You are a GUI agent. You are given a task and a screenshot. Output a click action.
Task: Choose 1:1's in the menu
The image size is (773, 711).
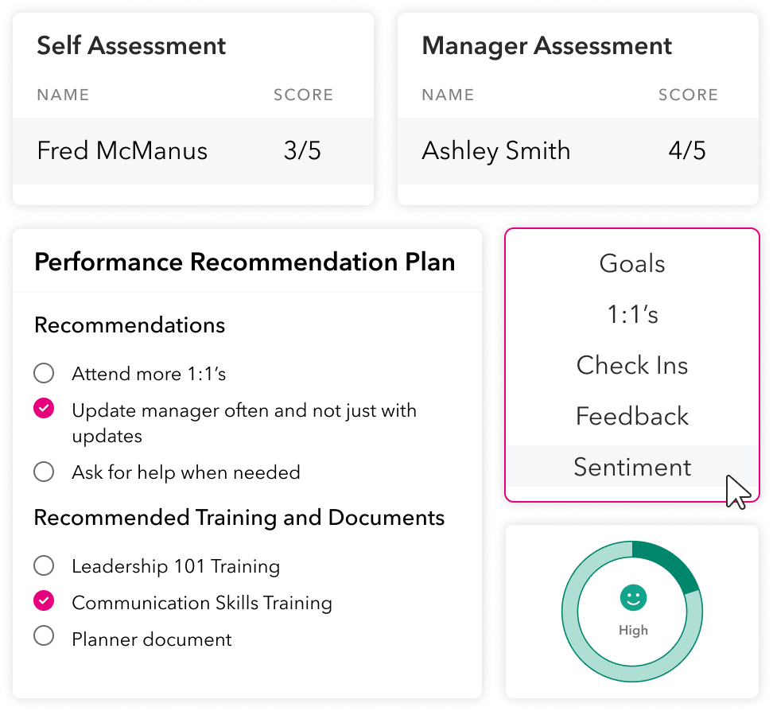[632, 315]
